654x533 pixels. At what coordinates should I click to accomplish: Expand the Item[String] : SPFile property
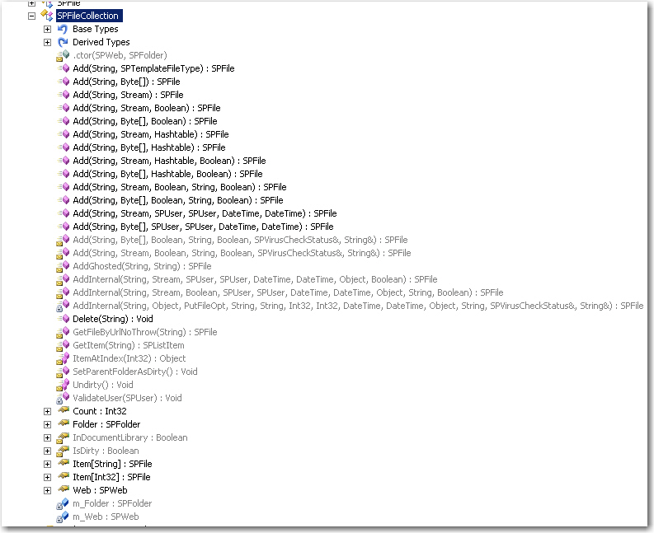[47, 464]
